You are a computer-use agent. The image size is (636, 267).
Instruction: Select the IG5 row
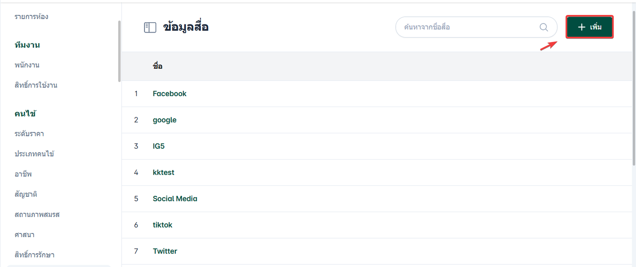pos(159,146)
